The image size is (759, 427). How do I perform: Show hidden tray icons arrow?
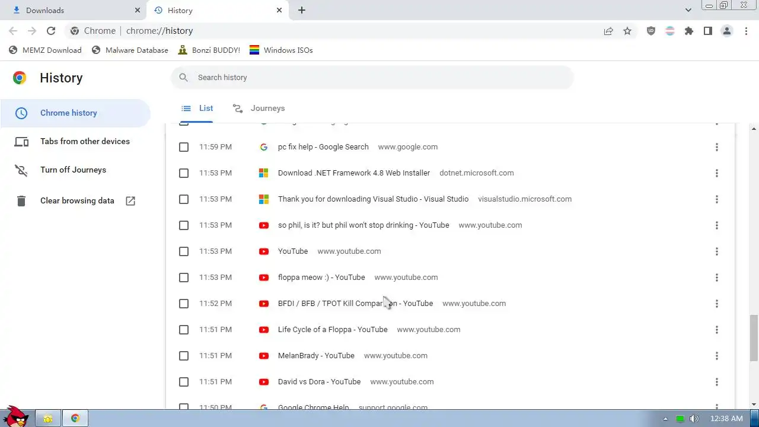pyautogui.click(x=665, y=419)
